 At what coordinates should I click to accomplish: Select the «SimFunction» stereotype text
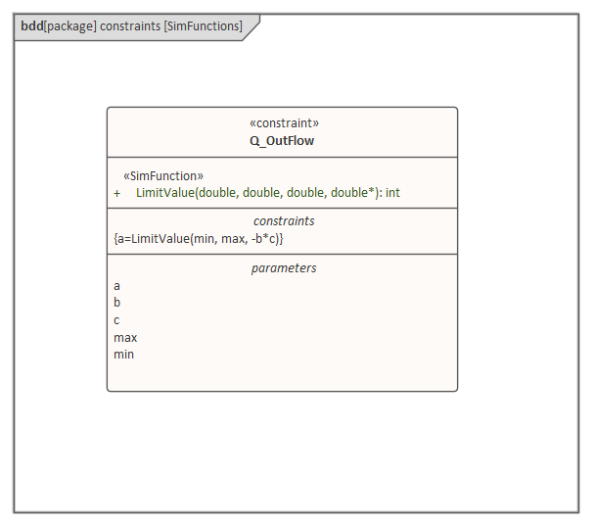pos(163,175)
